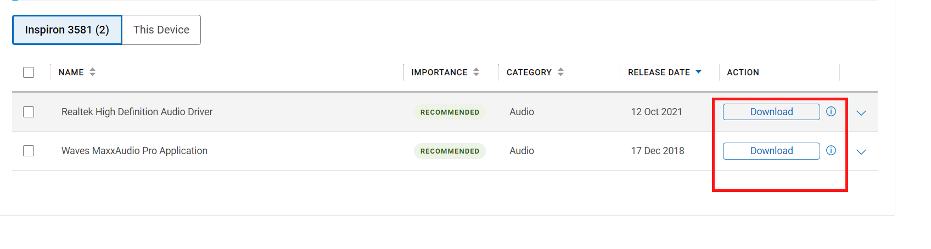Open info icon for Waves MaxxAudio Pro

click(x=831, y=150)
